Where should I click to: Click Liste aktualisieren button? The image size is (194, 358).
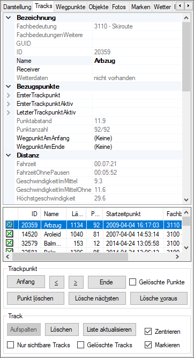(x=109, y=330)
